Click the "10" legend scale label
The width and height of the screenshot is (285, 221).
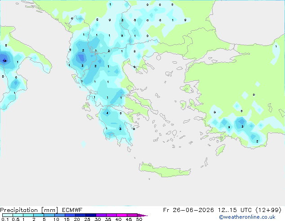click(56, 219)
